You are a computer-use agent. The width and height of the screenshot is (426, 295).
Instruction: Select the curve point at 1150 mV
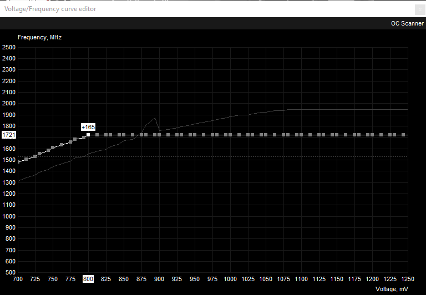pyautogui.click(x=337, y=135)
